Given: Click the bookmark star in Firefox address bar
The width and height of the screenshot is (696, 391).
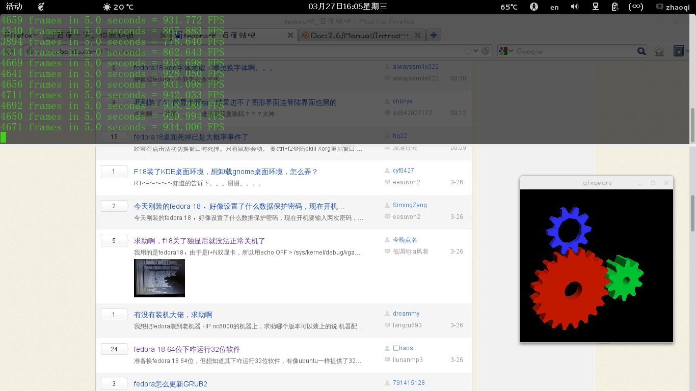Looking at the screenshot, I should [x=468, y=51].
